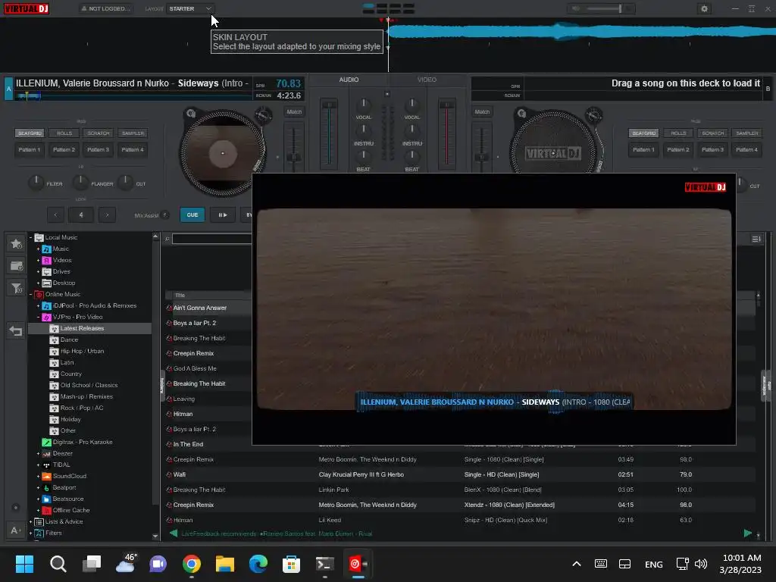Enable SAMPLER pad mode on deck A
This screenshot has width=776, height=582.
(133, 133)
